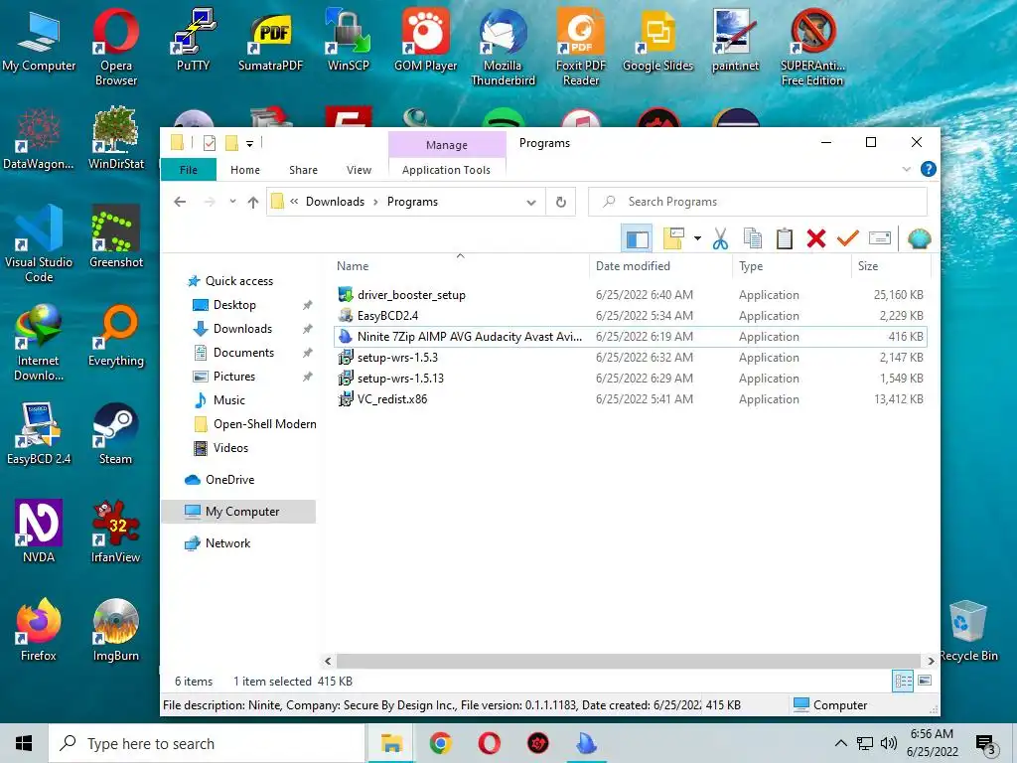Click the Refresh button next to address bar

tap(561, 202)
